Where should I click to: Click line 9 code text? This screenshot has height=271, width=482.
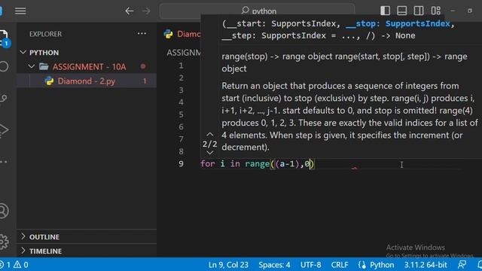pyautogui.click(x=257, y=164)
